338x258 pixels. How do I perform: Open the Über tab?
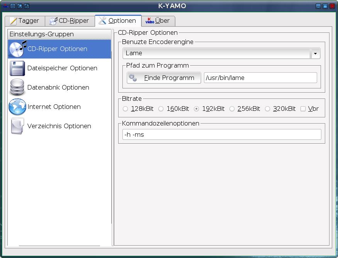click(158, 21)
